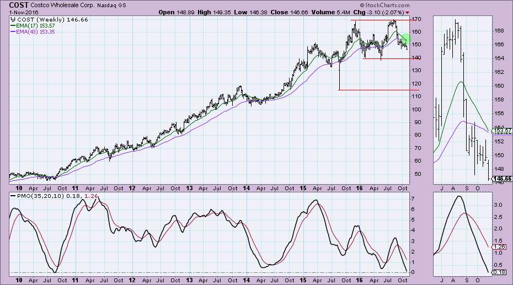Click the 168 label on zoom price axis
Image resolution: width=513 pixels, height=285 pixels.
click(x=499, y=31)
